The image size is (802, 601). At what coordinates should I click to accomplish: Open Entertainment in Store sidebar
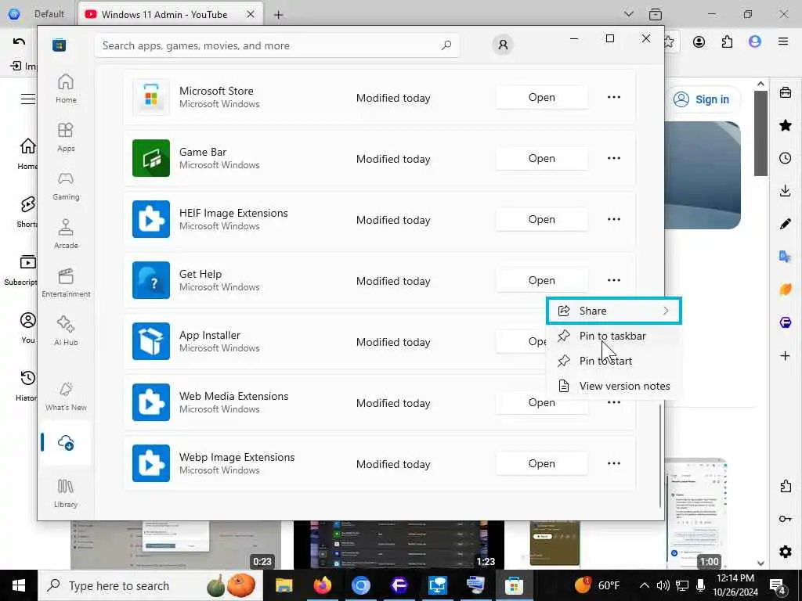click(66, 283)
